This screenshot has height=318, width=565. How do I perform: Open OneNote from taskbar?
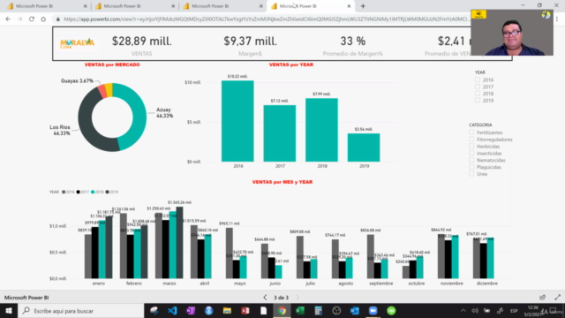191,310
